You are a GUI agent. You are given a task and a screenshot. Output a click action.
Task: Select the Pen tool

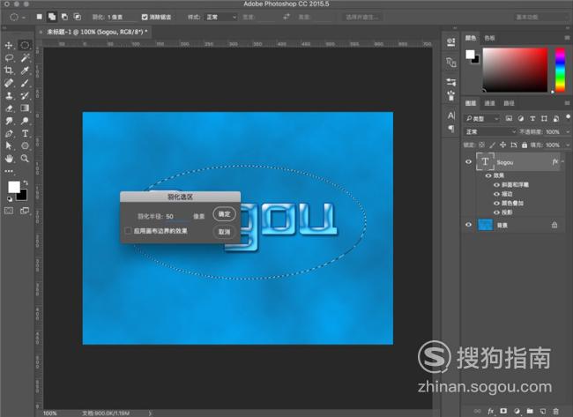click(x=9, y=133)
